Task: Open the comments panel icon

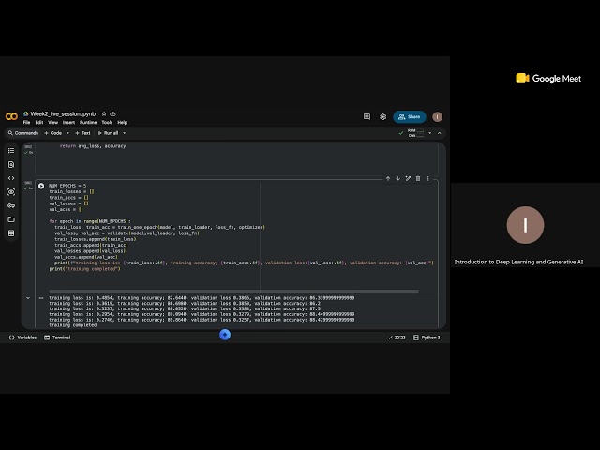Action: [x=367, y=116]
